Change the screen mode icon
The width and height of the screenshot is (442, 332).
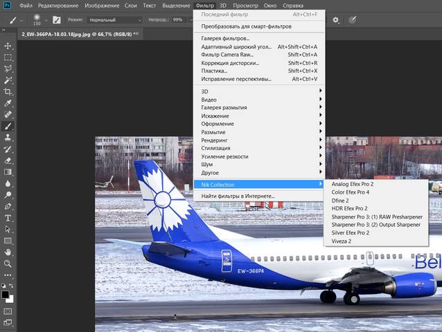pyautogui.click(x=8, y=323)
